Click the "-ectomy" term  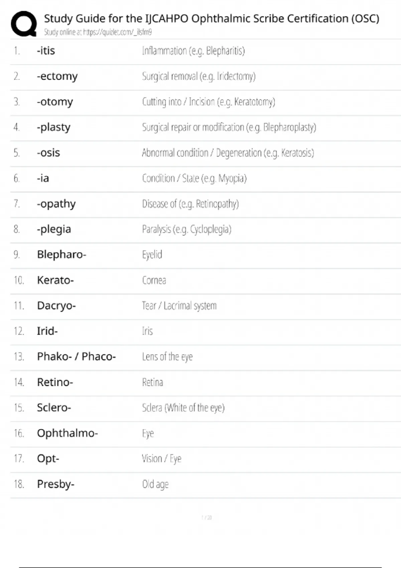(57, 76)
